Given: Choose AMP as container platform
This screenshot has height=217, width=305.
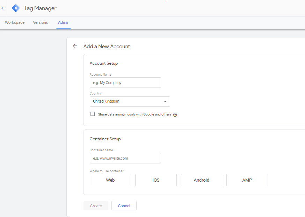Looking at the screenshot, I should click(x=247, y=180).
